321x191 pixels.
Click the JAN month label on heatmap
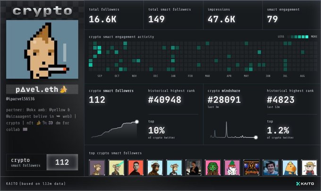pos(173,76)
